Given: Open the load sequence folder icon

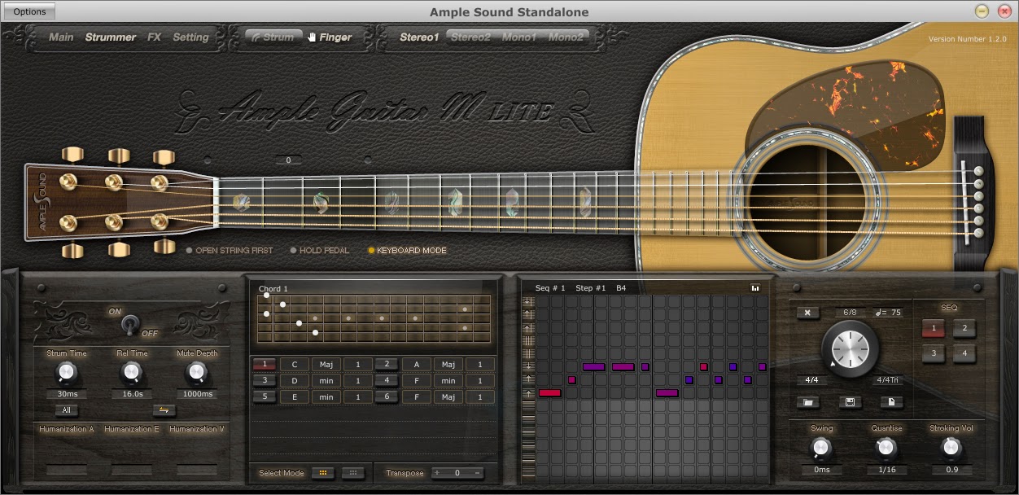Looking at the screenshot, I should pyautogui.click(x=808, y=402).
